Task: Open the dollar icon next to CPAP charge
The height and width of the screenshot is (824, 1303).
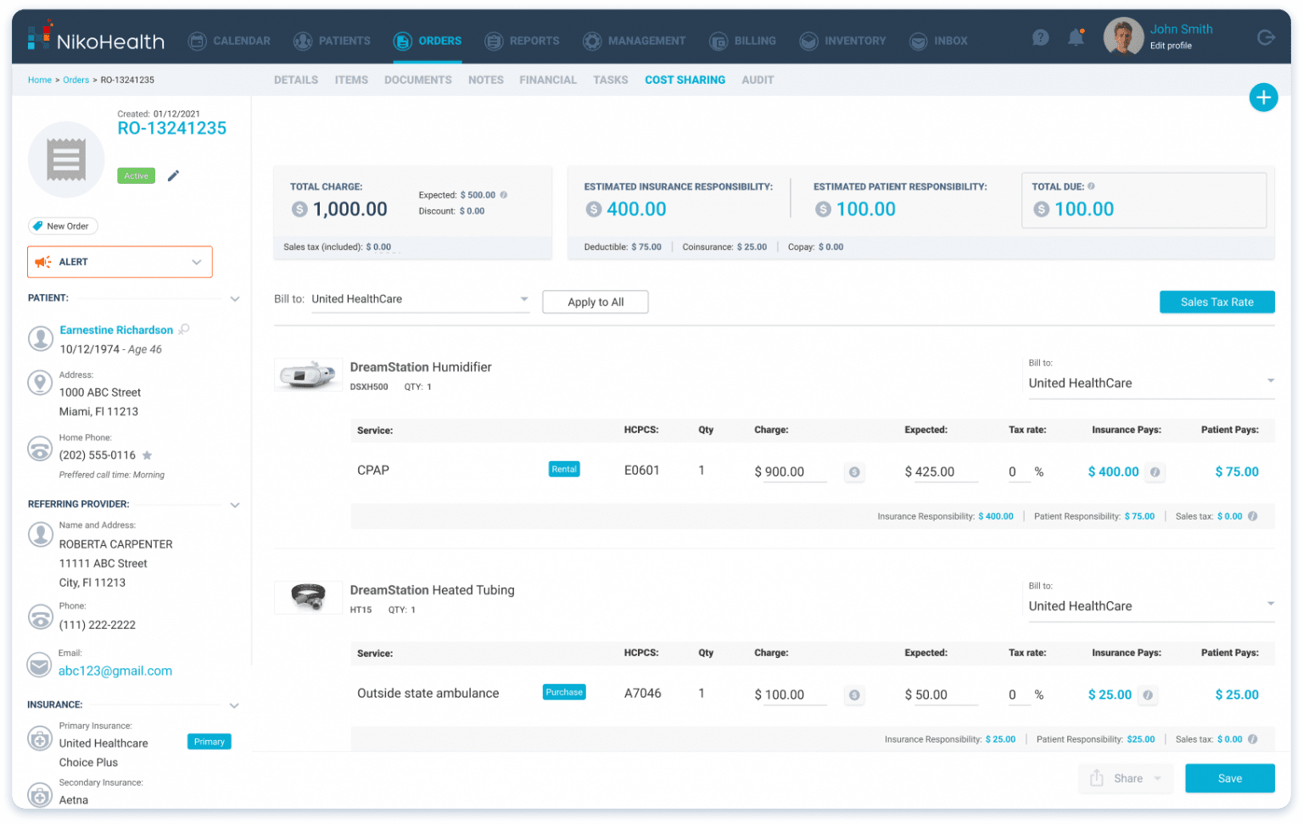Action: tap(854, 472)
